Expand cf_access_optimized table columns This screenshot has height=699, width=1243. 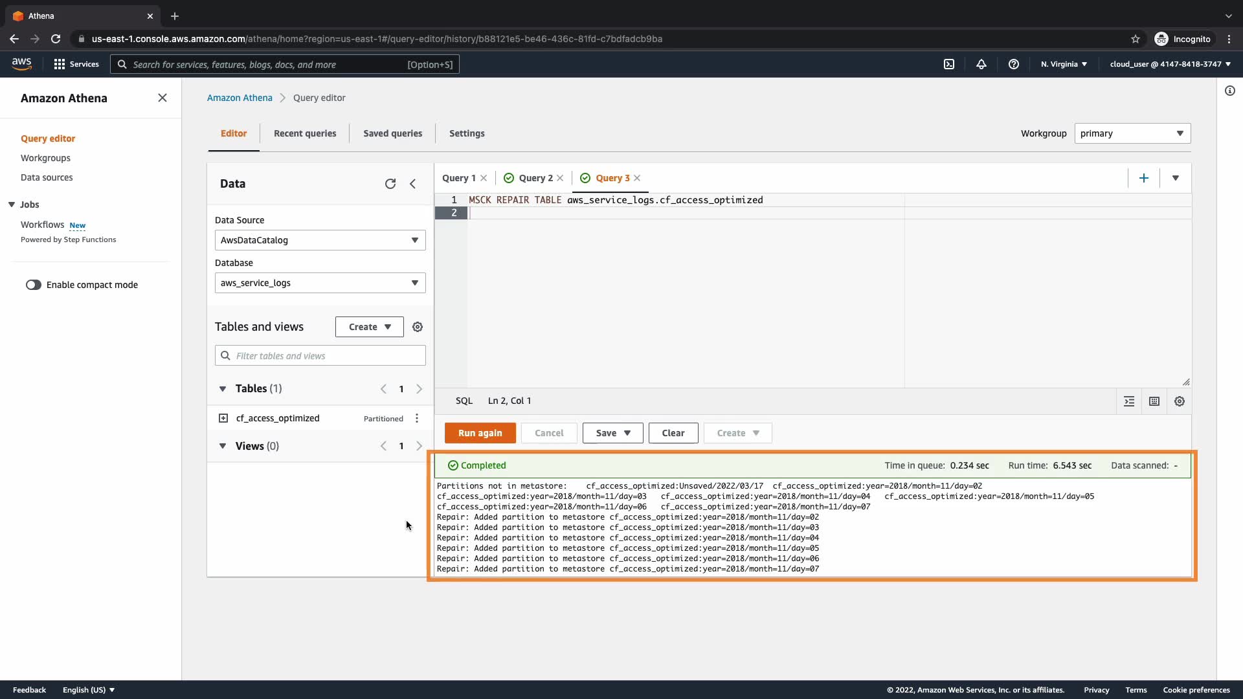tap(223, 418)
